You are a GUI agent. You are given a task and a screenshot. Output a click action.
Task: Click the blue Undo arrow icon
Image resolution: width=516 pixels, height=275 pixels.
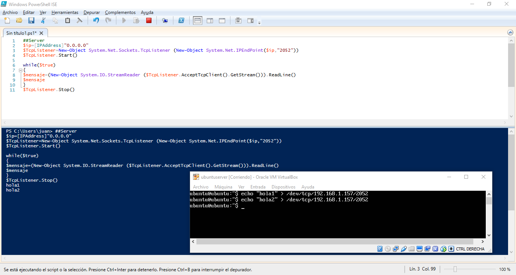96,20
